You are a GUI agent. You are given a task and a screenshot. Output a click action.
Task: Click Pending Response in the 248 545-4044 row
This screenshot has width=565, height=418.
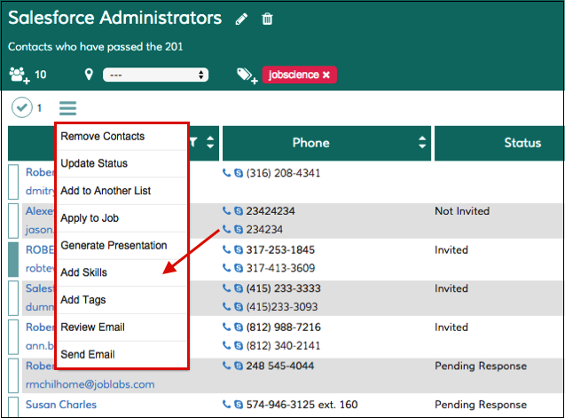[481, 366]
